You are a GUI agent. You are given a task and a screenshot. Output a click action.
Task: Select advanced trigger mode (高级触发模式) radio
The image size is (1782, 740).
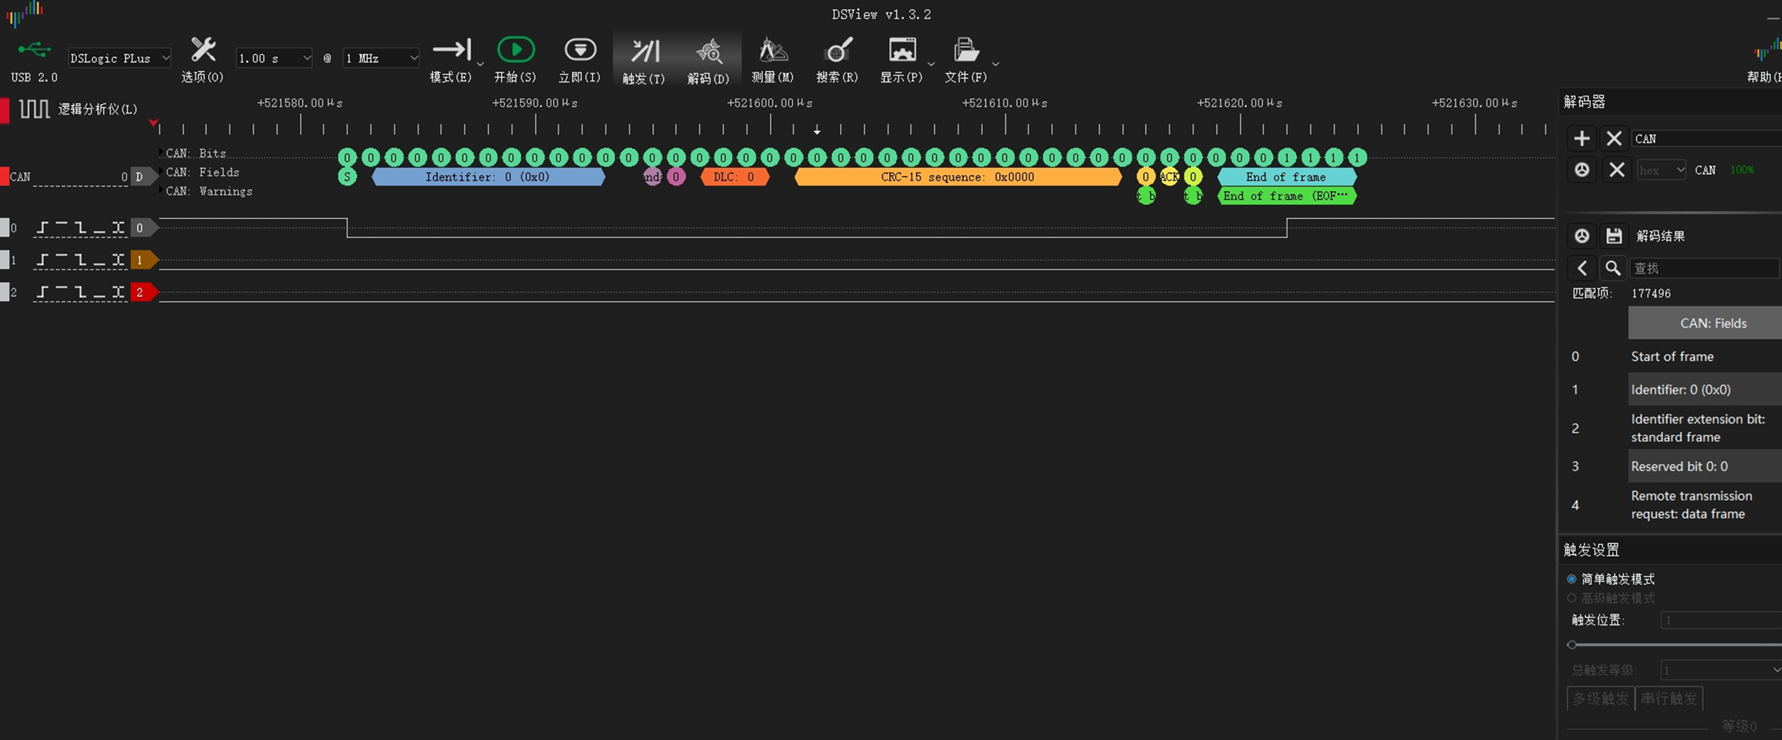1572,598
